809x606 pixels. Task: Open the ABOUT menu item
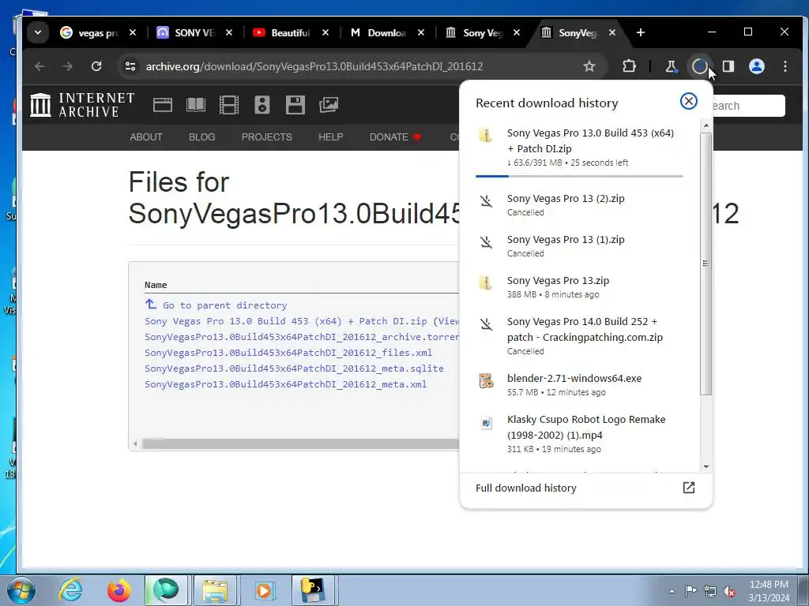tap(146, 137)
